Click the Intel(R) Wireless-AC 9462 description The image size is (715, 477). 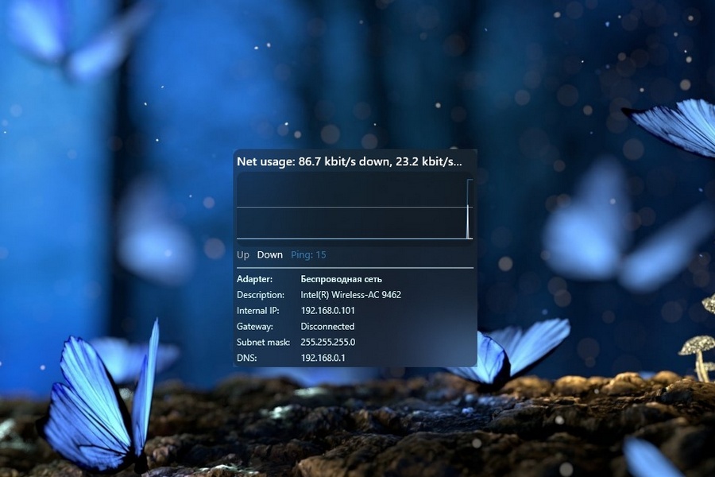[x=350, y=295]
